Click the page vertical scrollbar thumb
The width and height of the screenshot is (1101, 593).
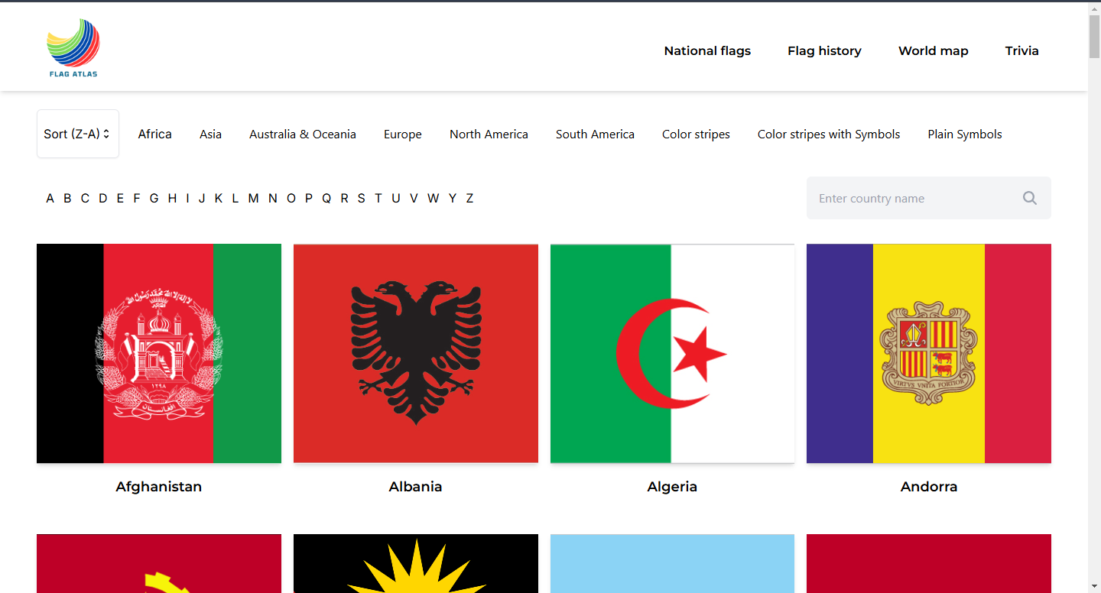[x=1094, y=36]
